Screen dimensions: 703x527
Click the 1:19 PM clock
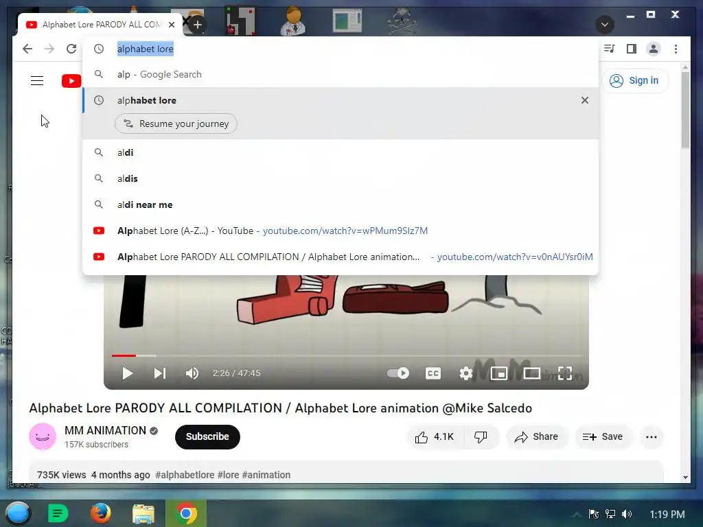[x=667, y=515]
